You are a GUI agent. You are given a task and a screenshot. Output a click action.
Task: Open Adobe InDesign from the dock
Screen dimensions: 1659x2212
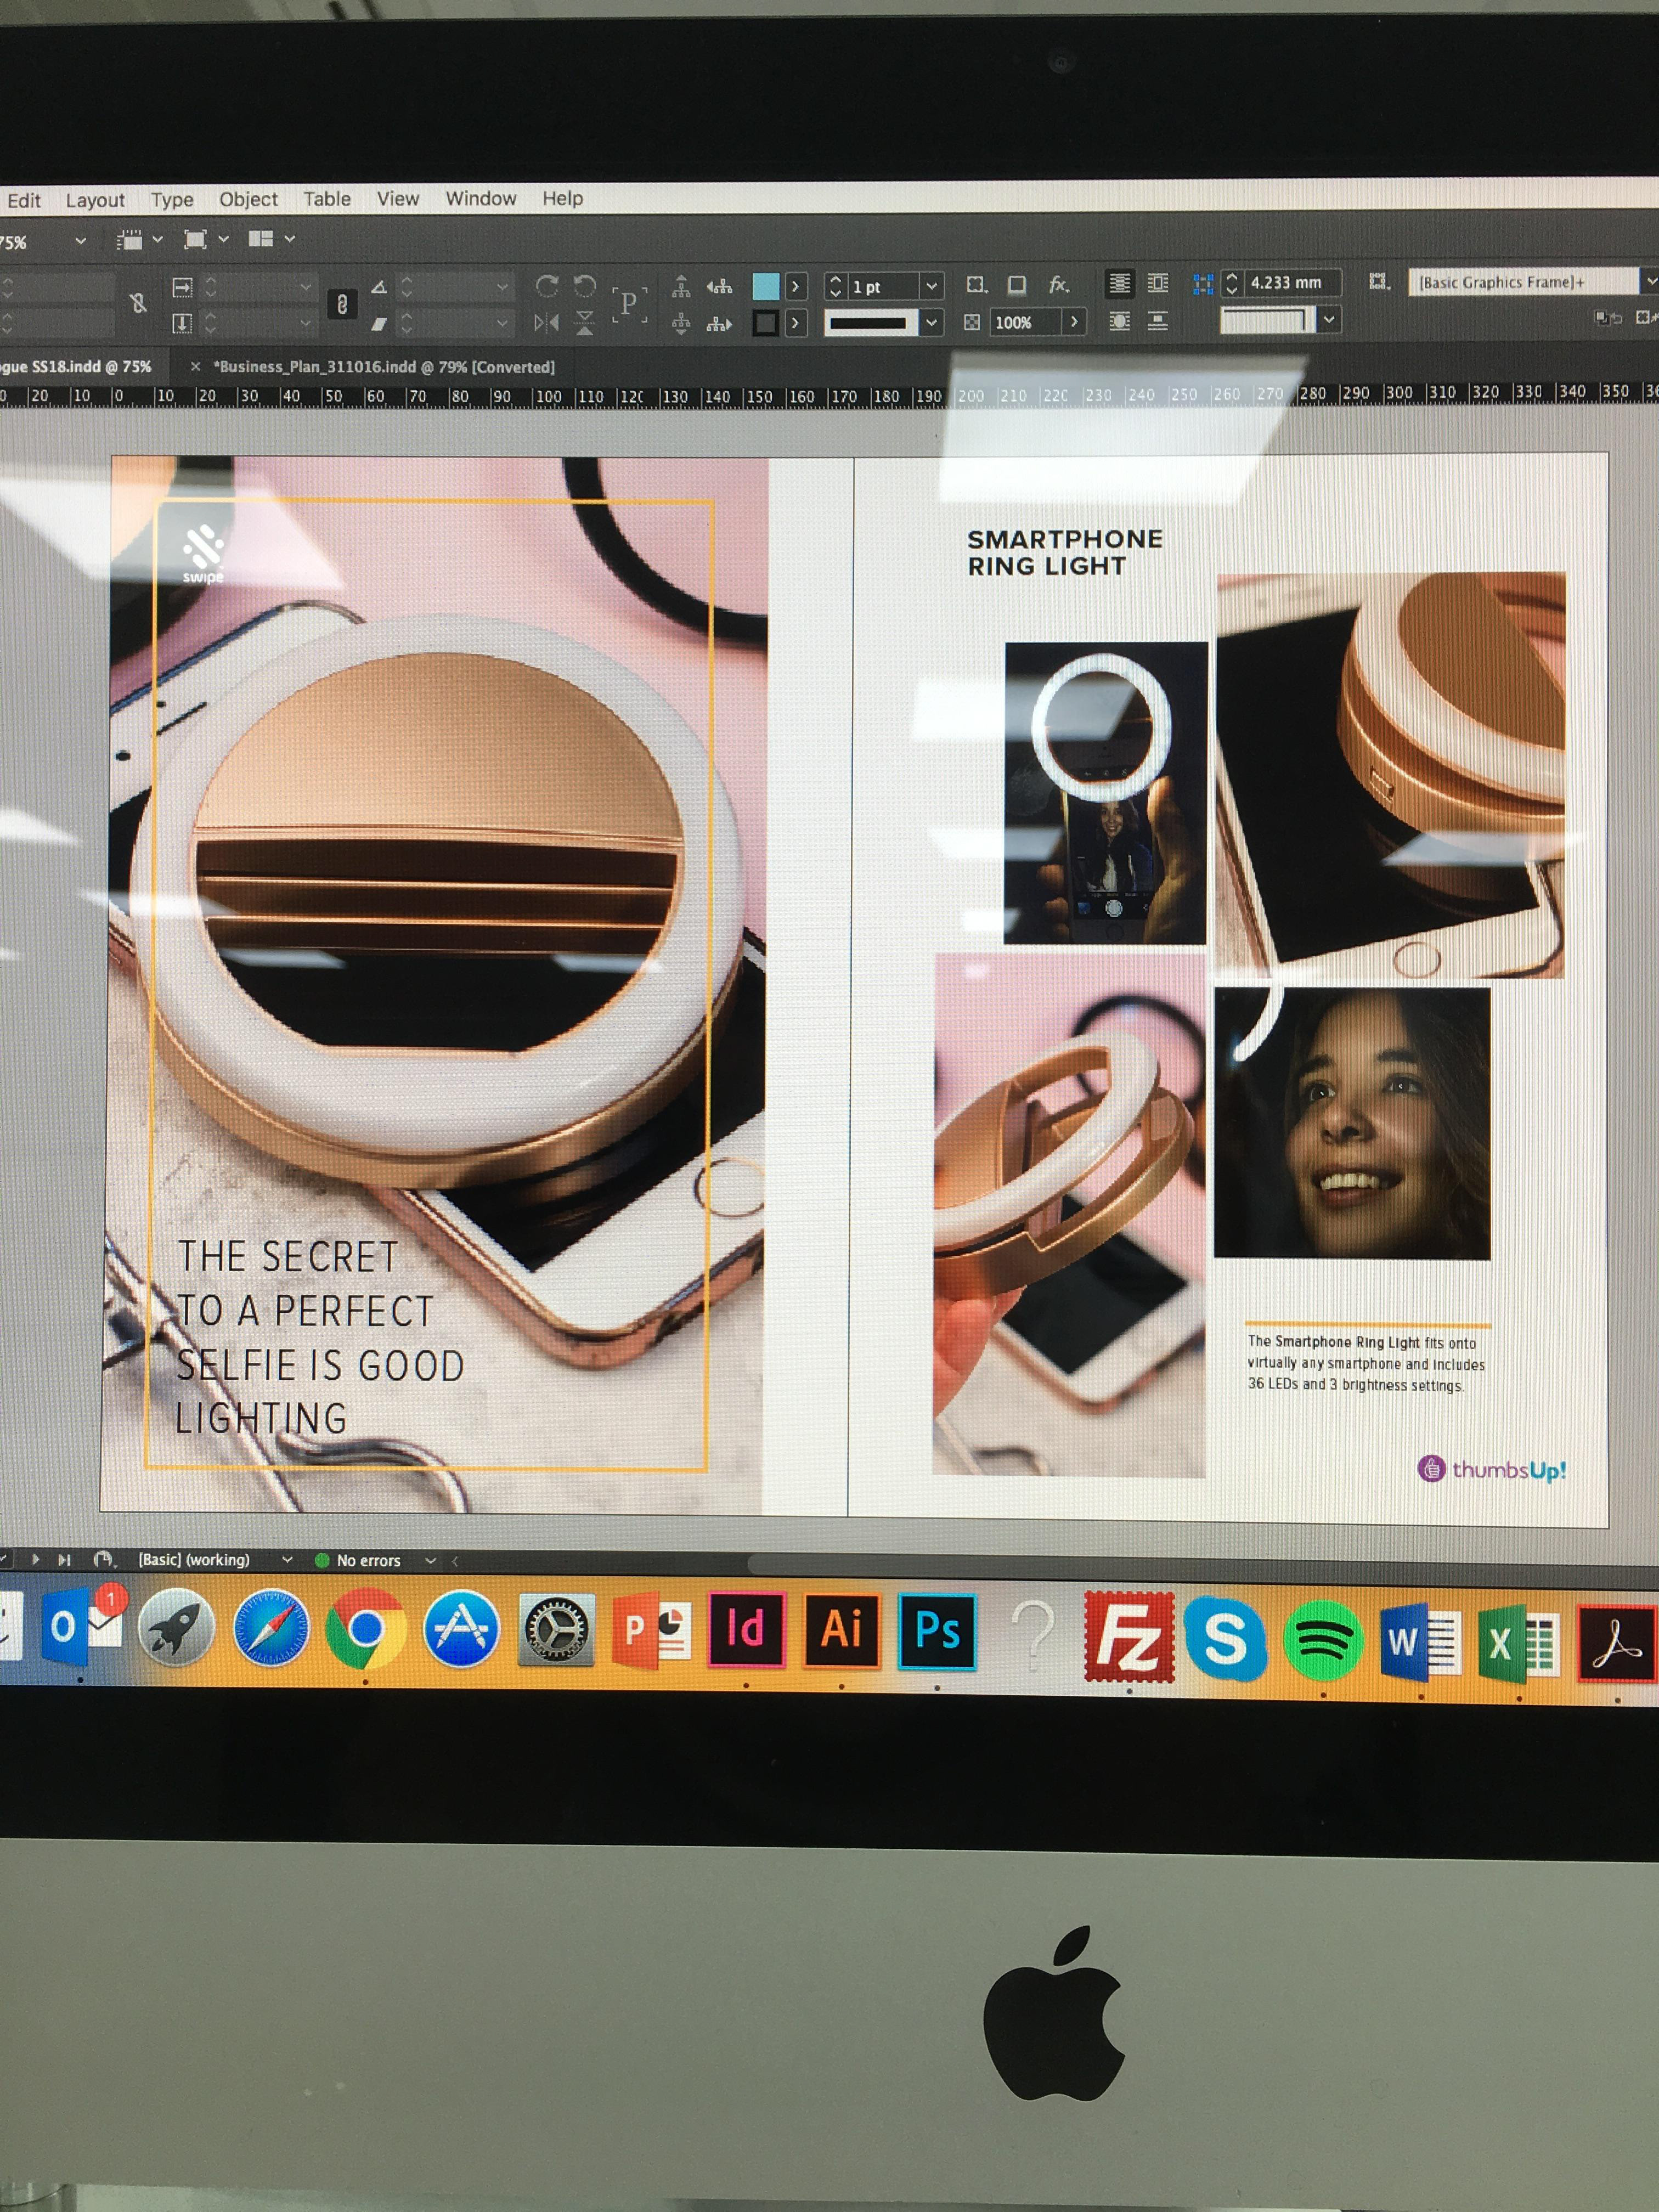coord(745,1630)
